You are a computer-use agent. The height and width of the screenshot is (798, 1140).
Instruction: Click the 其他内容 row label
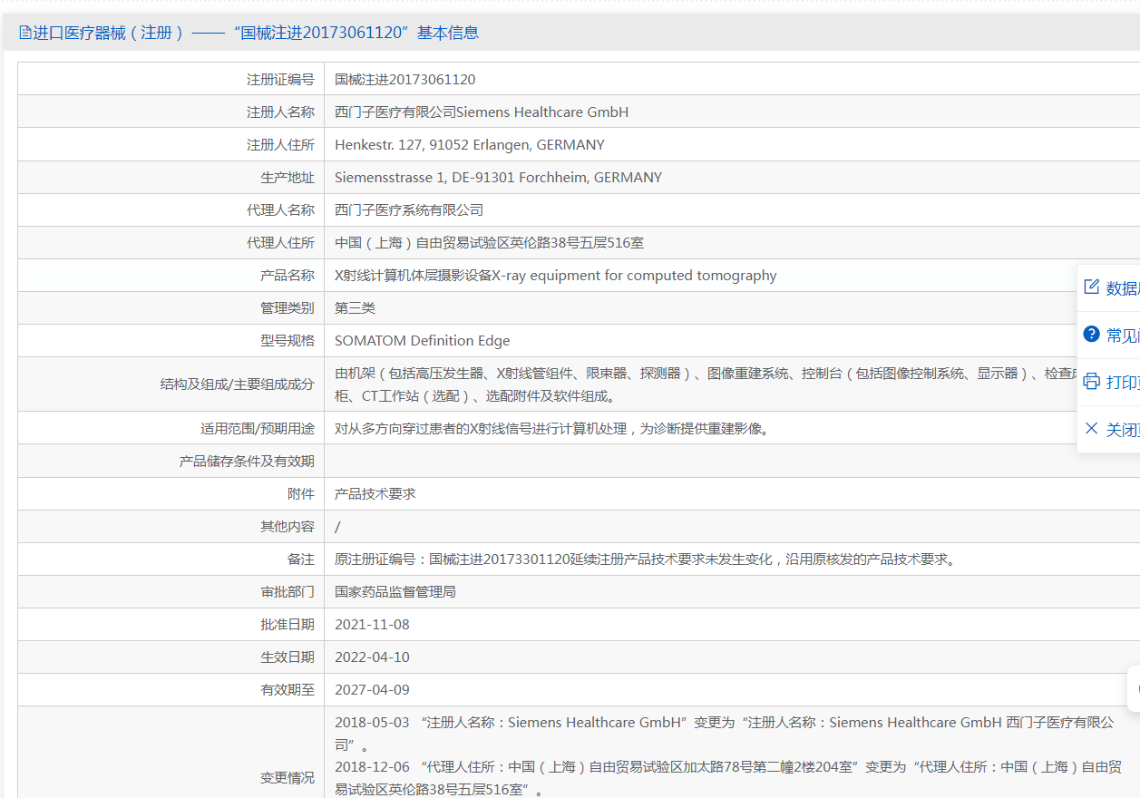pos(287,527)
